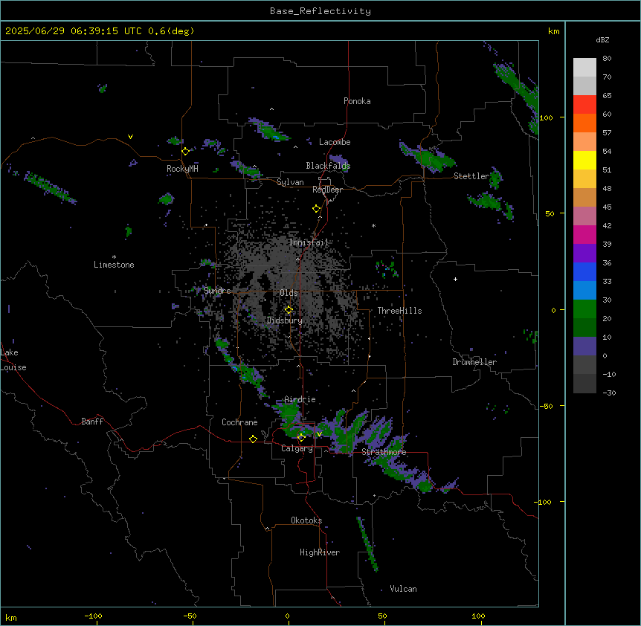Click the Strathmore town label
Image resolution: width=641 pixels, height=626 pixels.
(x=384, y=452)
